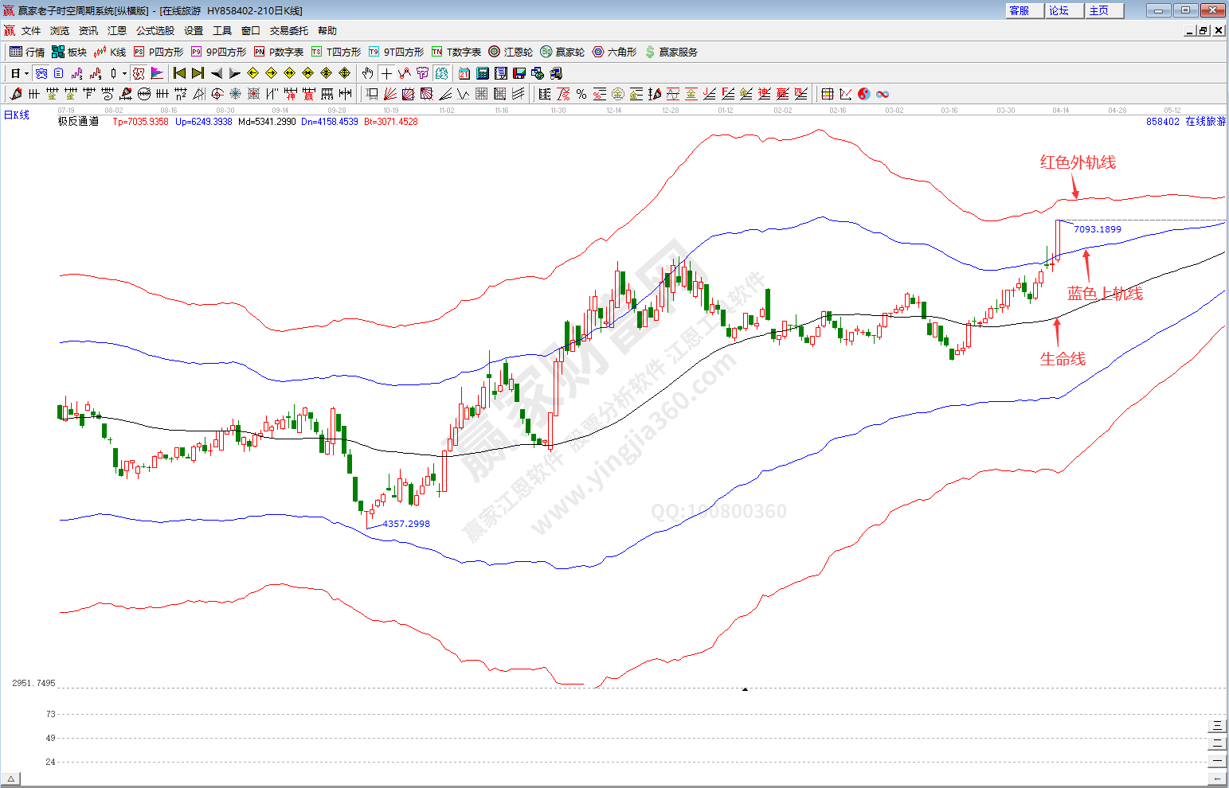Open the 公式选股 menu
This screenshot has height=788, width=1229.
(155, 30)
